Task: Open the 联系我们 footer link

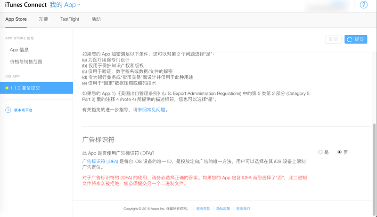Action: click(243, 209)
